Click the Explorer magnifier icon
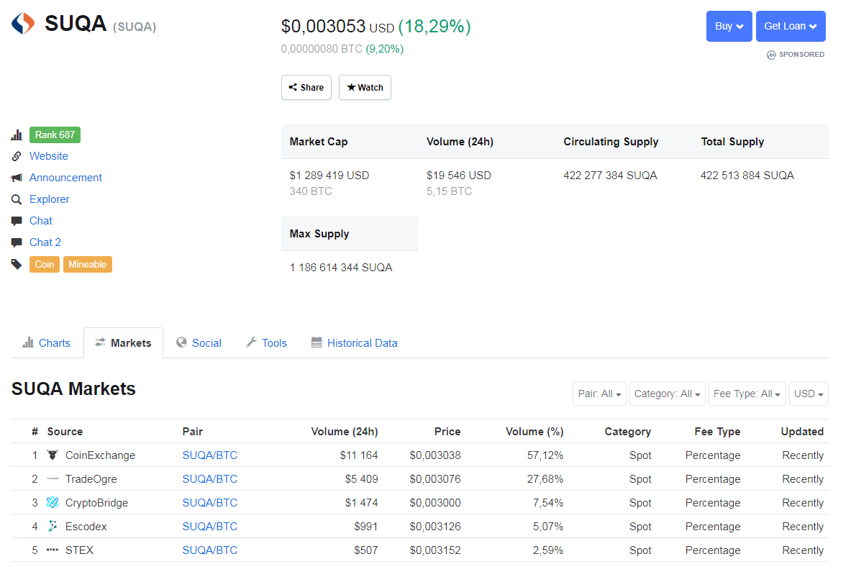 tap(17, 199)
